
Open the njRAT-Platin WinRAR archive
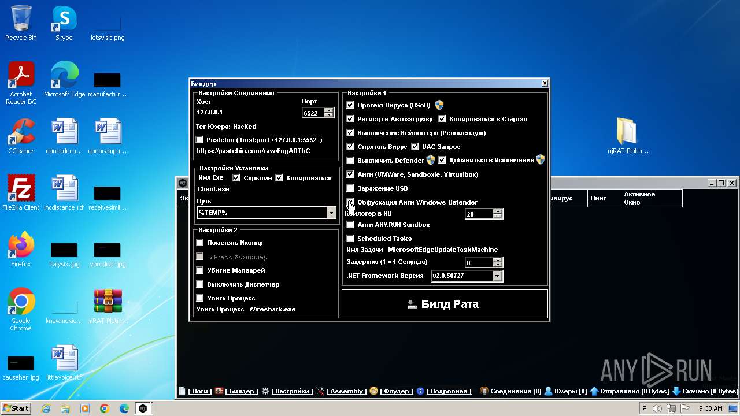[108, 306]
